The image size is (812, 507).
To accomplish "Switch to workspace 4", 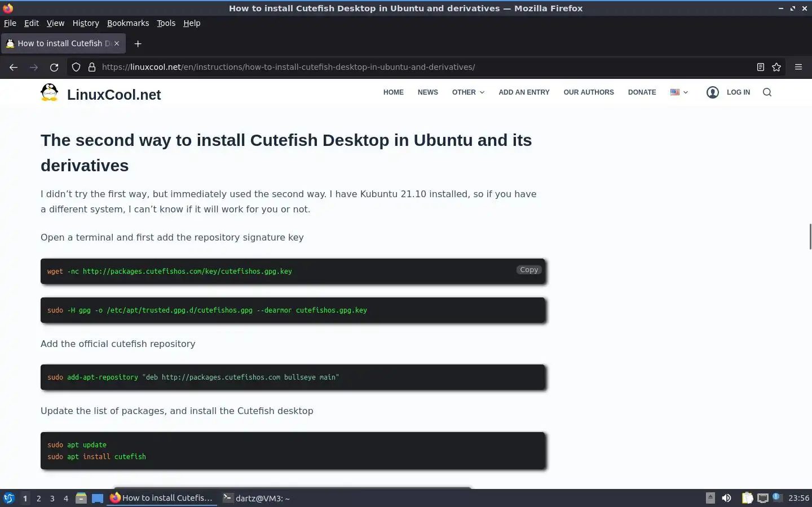I will tap(66, 499).
